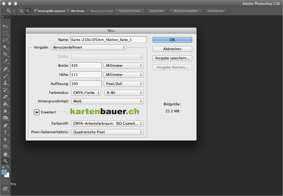Select the Path Selection tool

5,139
